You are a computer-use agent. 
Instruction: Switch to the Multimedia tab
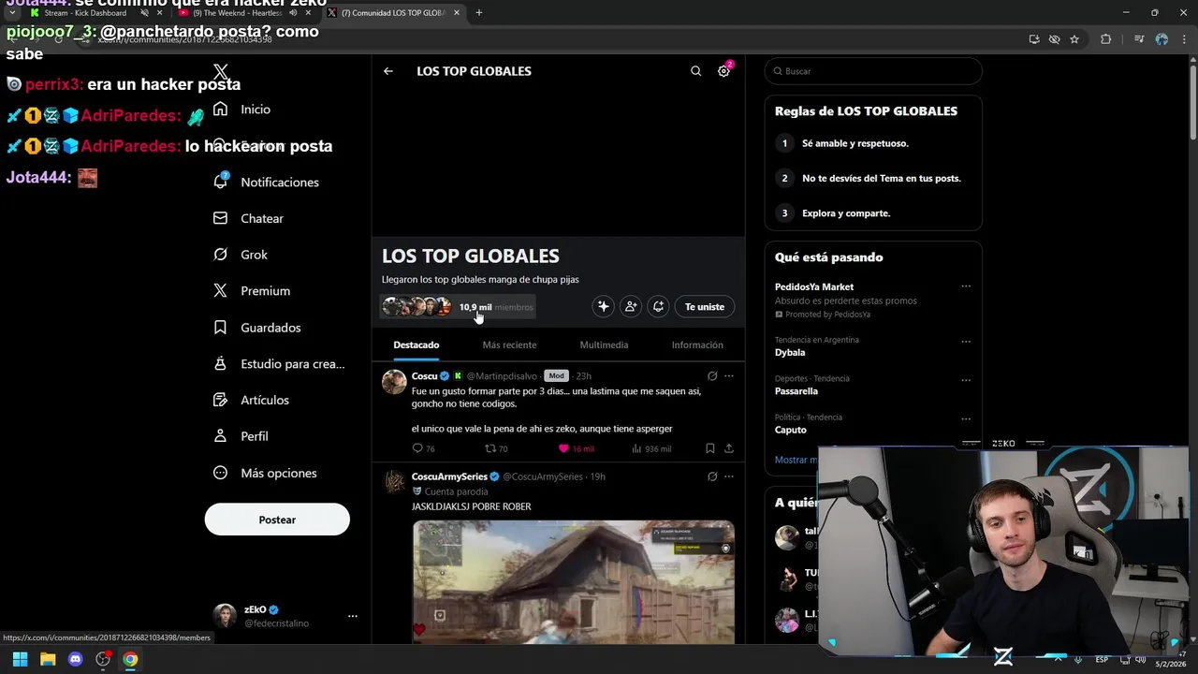(x=604, y=344)
